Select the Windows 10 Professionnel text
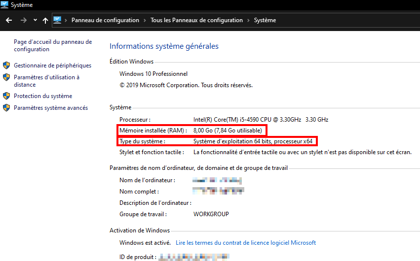This screenshot has height=261, width=420. (153, 74)
